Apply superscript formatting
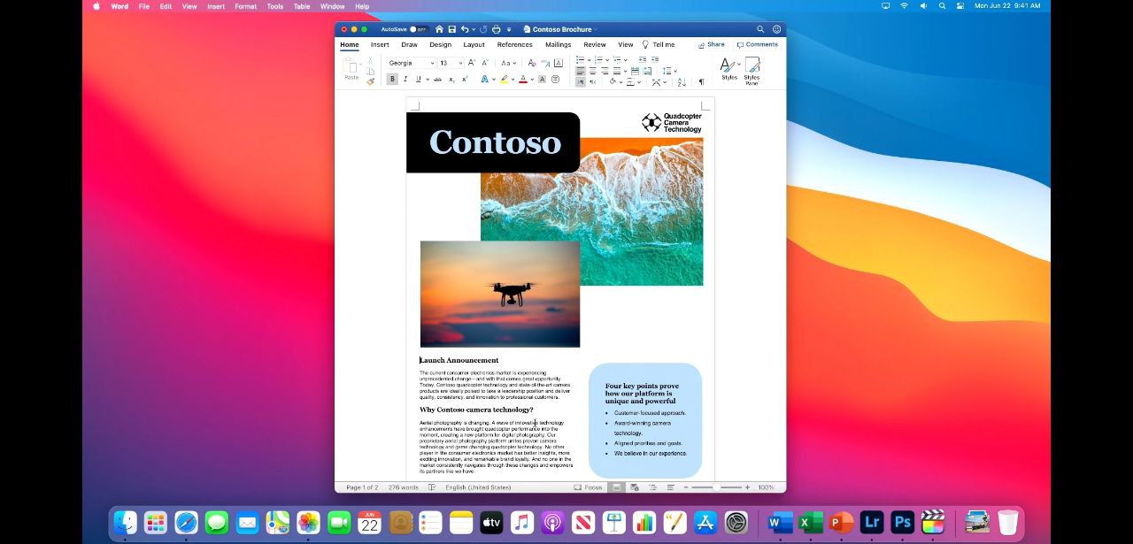 [x=465, y=80]
